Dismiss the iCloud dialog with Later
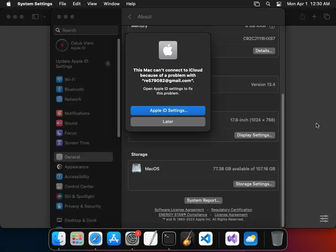 [168, 121]
